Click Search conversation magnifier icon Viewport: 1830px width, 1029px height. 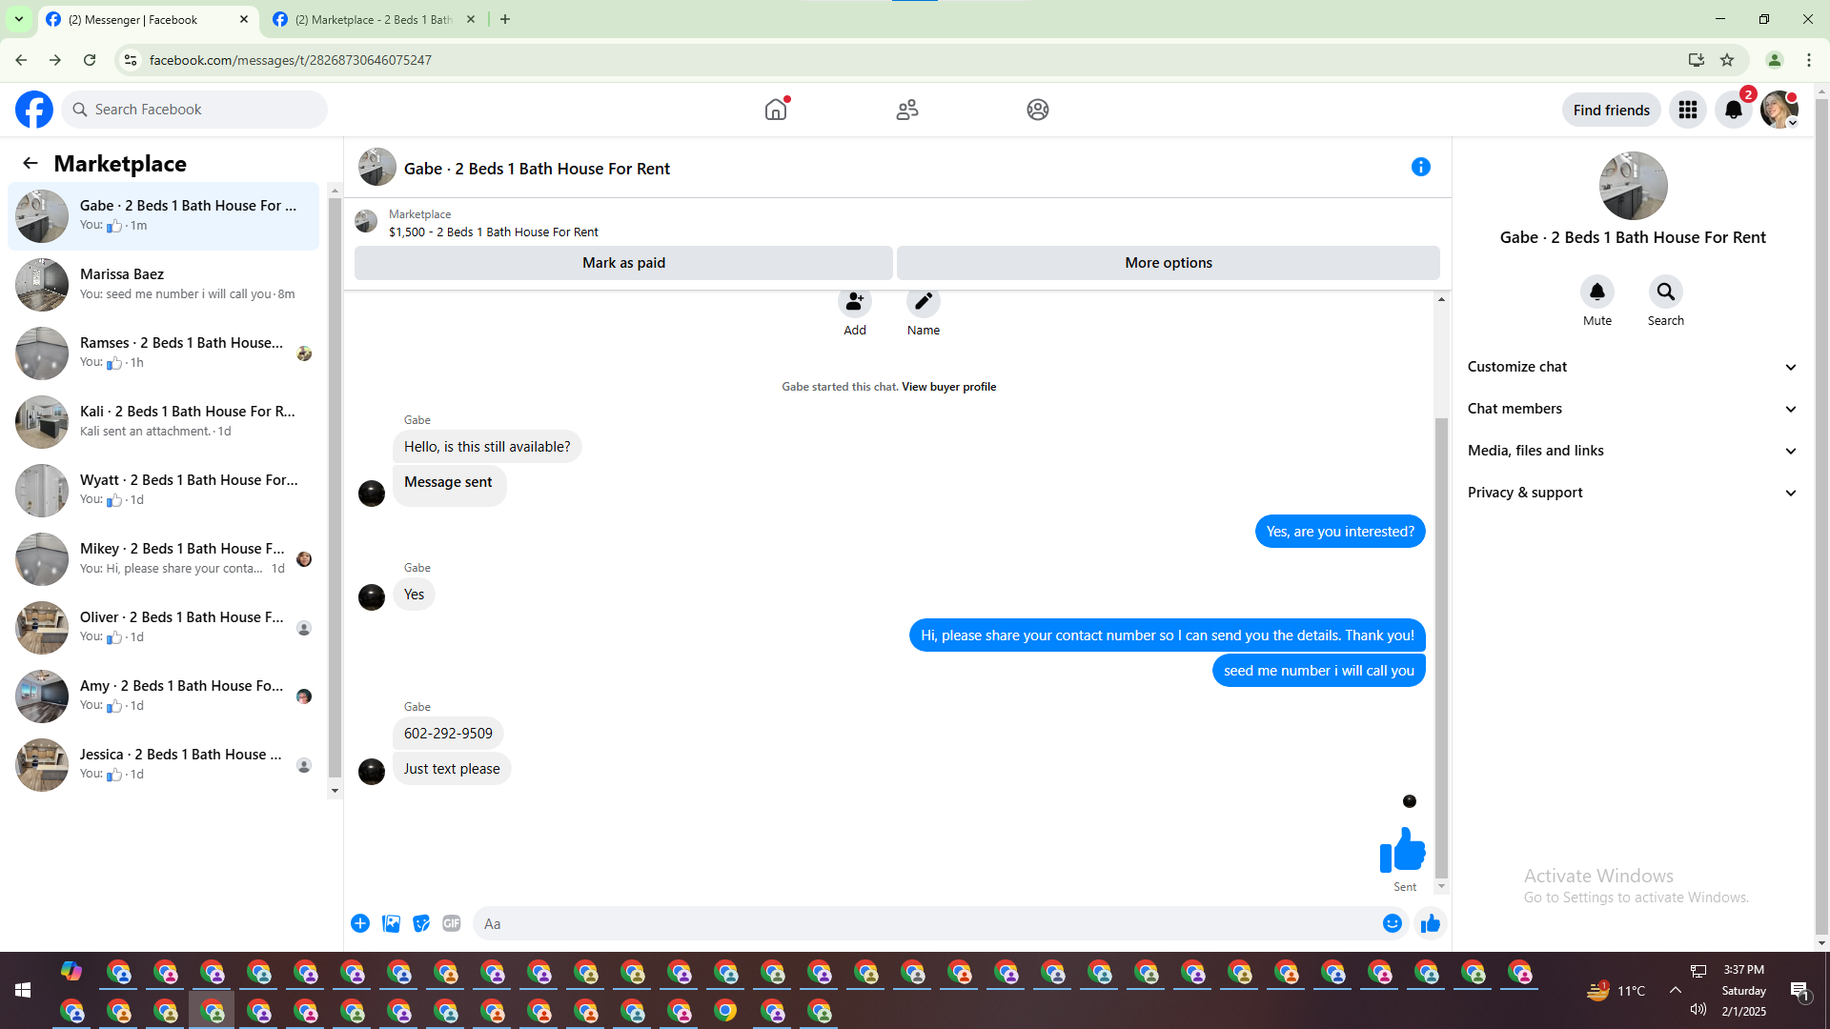coord(1665,292)
